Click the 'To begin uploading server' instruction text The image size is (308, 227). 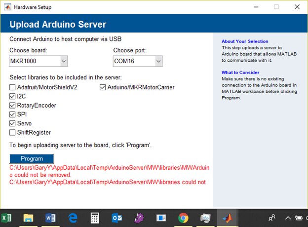click(80, 145)
